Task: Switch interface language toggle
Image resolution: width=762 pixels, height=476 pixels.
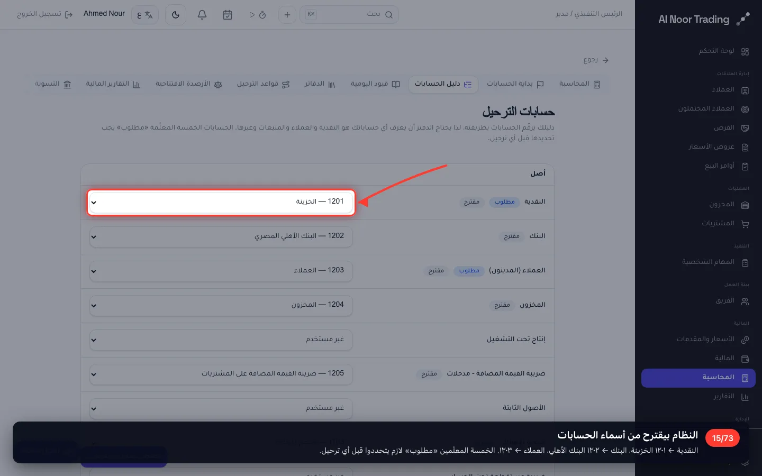Action: tap(145, 15)
